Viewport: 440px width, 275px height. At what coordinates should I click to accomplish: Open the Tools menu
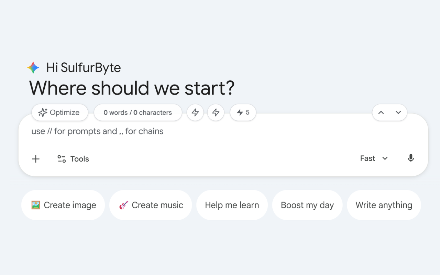[73, 159]
